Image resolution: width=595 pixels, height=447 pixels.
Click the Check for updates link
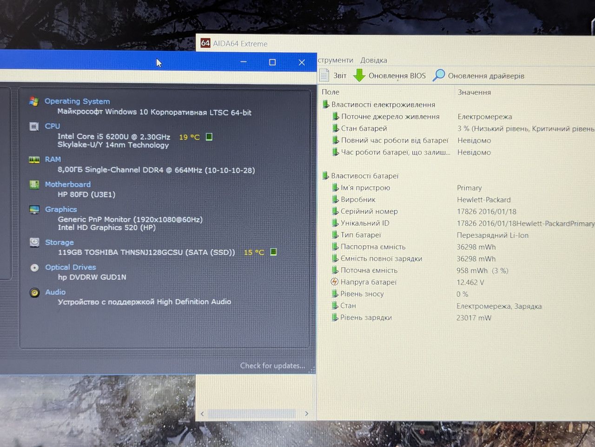[x=272, y=366]
